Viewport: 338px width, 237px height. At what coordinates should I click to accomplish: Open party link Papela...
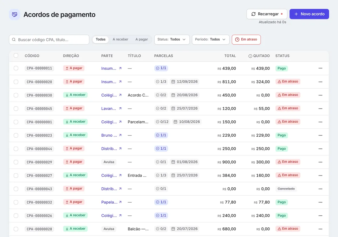tap(109, 202)
